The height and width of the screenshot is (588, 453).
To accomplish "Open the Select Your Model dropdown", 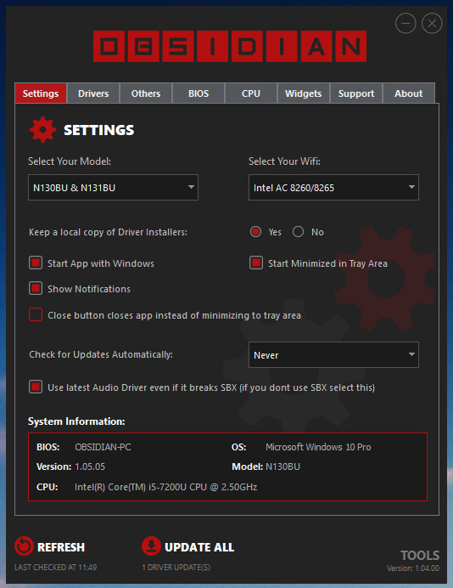I will coord(113,187).
